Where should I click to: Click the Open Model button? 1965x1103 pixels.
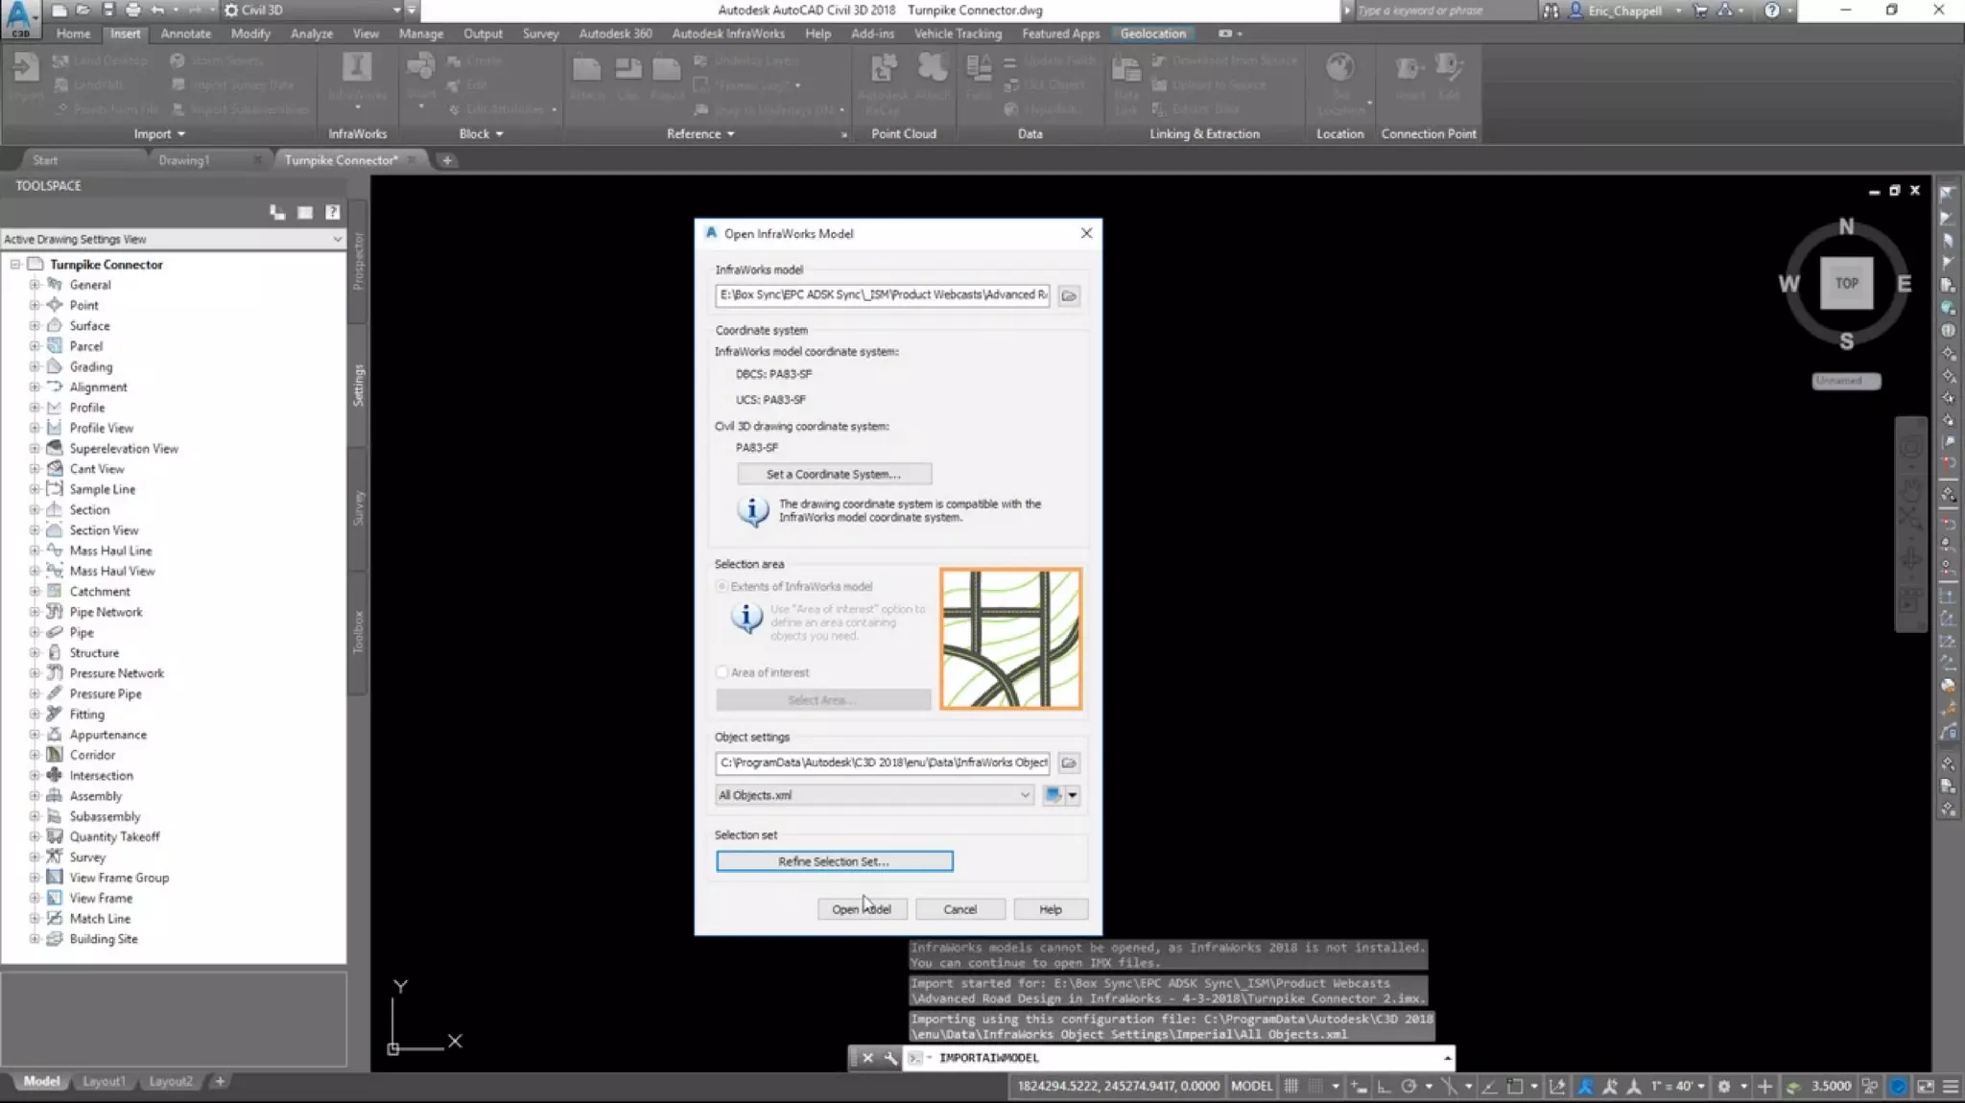click(x=861, y=909)
